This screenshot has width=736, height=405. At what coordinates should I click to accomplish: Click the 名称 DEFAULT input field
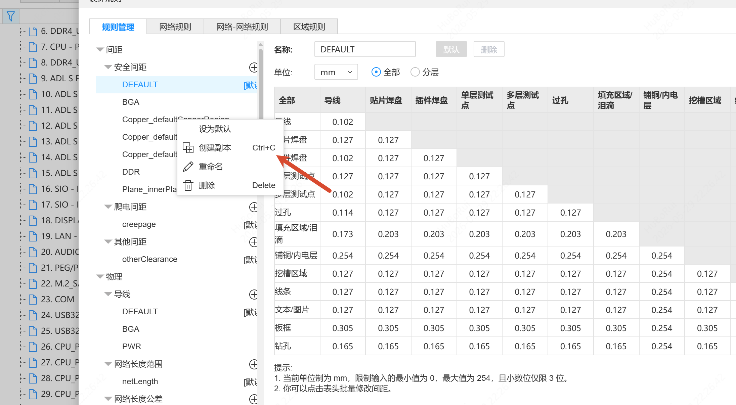[x=365, y=49]
